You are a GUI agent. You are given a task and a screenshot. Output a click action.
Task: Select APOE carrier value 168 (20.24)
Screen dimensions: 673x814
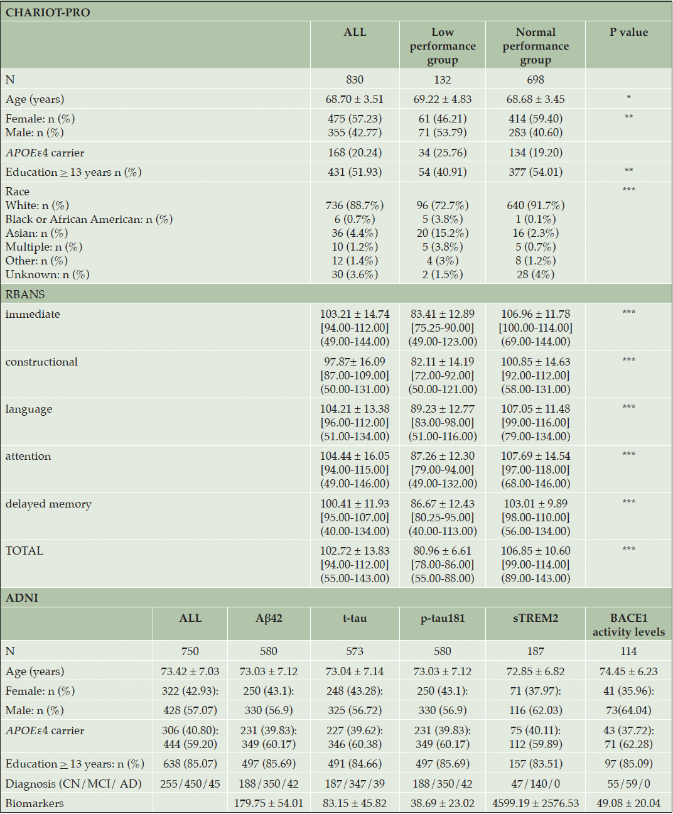(355, 153)
